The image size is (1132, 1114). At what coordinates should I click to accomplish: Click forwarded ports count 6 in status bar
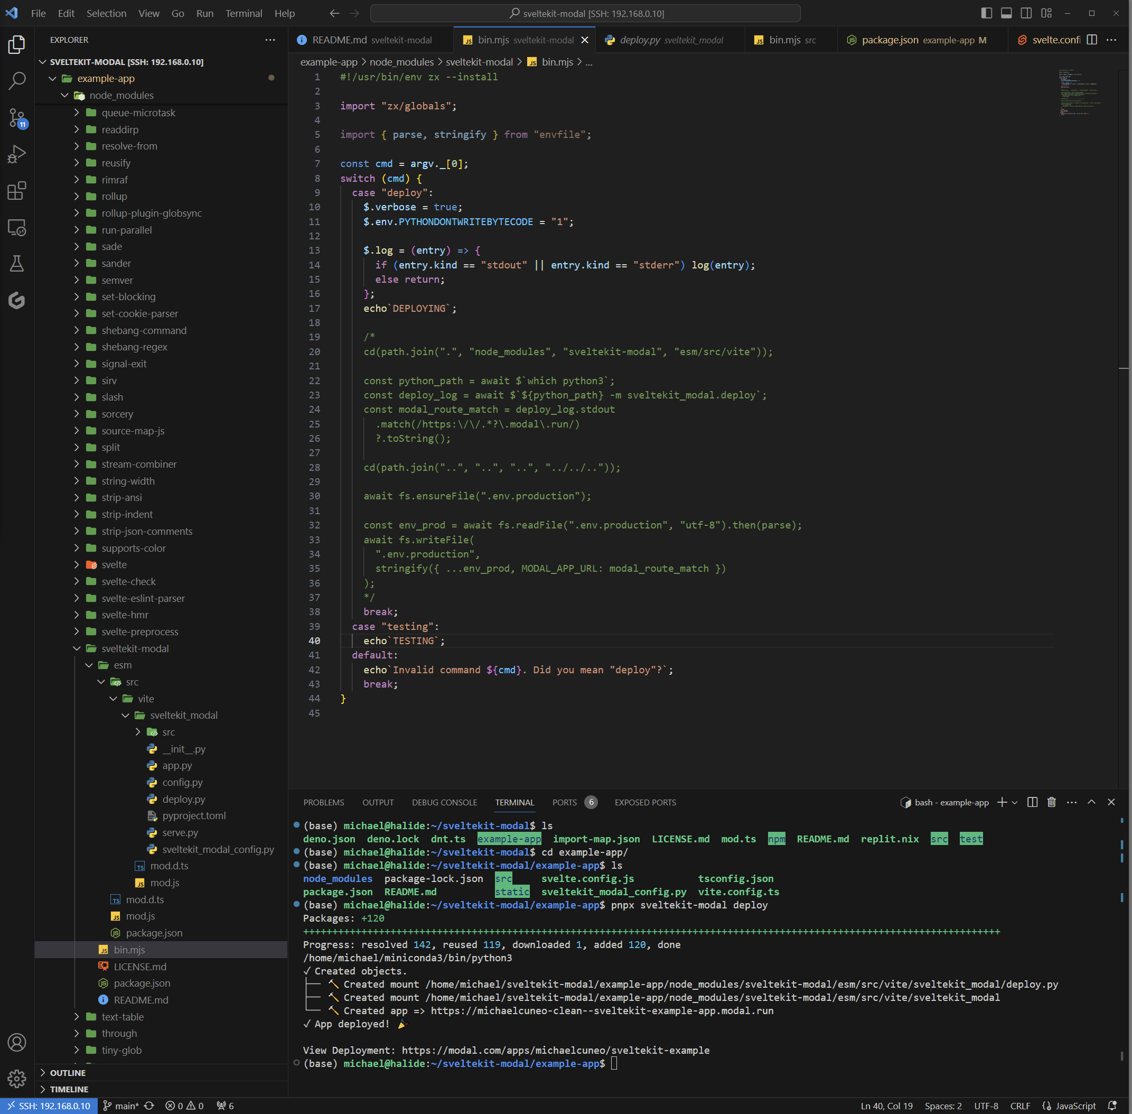(x=225, y=1105)
